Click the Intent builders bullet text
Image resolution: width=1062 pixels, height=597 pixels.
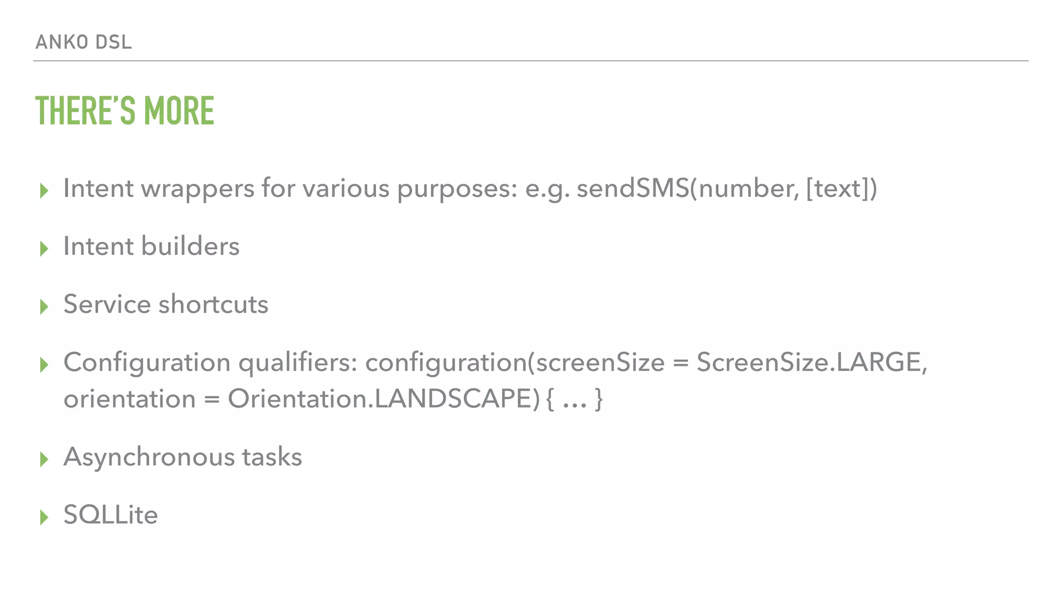pyautogui.click(x=151, y=246)
